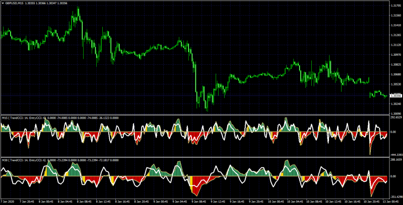Click the 8 Jan 20:45 time label
Screen dimensions: 403x205
tap(142, 202)
